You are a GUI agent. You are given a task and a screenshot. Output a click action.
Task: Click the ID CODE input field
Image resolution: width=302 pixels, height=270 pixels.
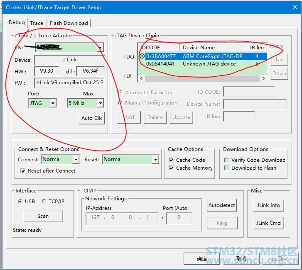point(249,92)
